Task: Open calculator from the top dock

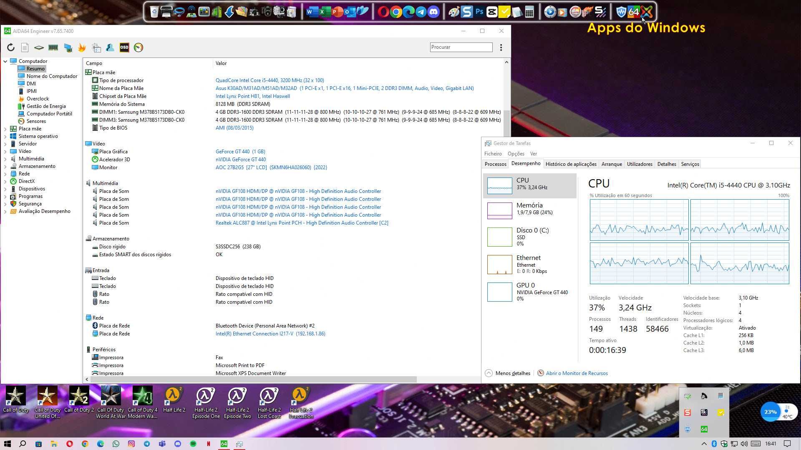Action: (529, 12)
